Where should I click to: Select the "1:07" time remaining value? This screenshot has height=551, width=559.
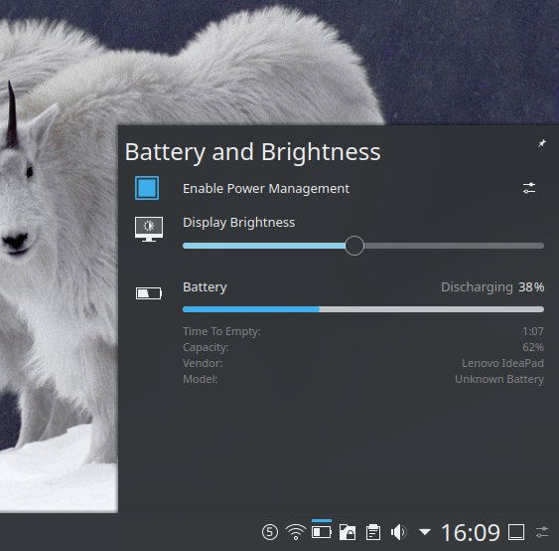tap(533, 331)
